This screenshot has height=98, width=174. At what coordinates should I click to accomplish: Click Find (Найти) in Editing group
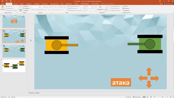point(125,6)
